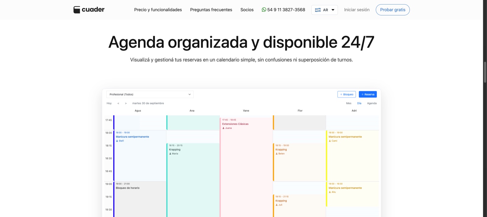
Task: Click the 19:15 time label
Action: point(109,197)
